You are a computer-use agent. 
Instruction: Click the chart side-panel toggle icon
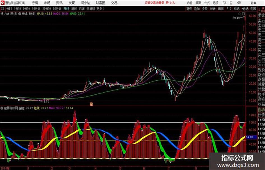(243, 14)
